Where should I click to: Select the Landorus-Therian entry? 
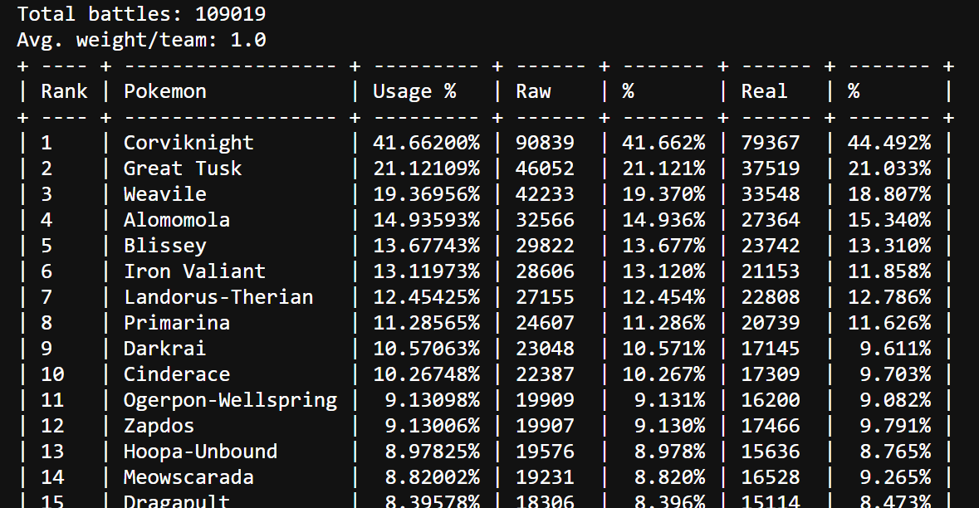pos(218,297)
